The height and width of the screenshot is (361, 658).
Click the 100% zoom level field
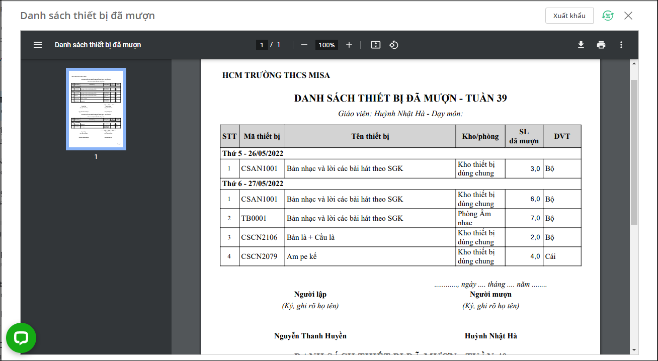(326, 45)
